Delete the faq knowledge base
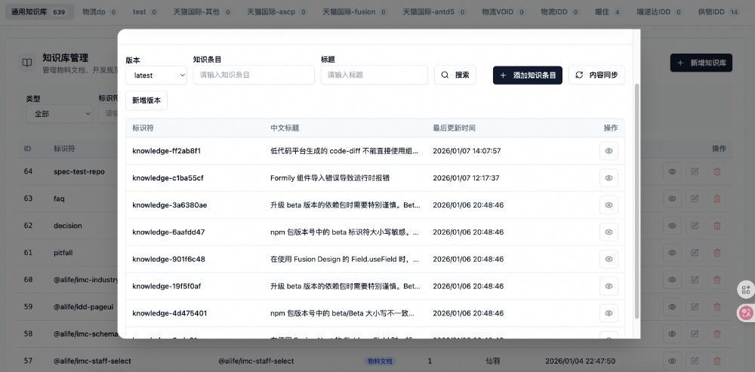The image size is (755, 372). 717,198
